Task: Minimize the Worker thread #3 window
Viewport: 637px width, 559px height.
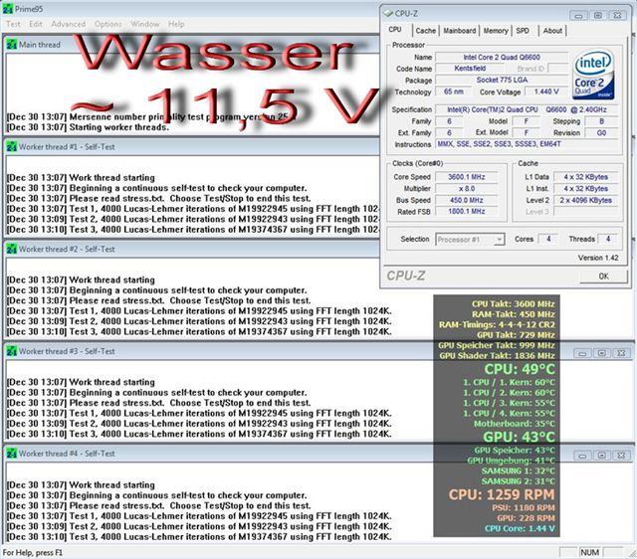Action: (582, 353)
